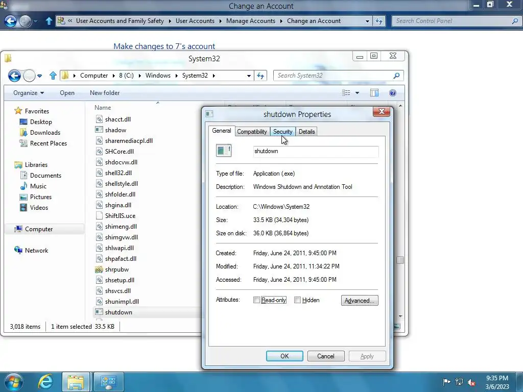Screen dimensions: 523x392
Task: Open Network in navigation pane
Action: point(36,250)
